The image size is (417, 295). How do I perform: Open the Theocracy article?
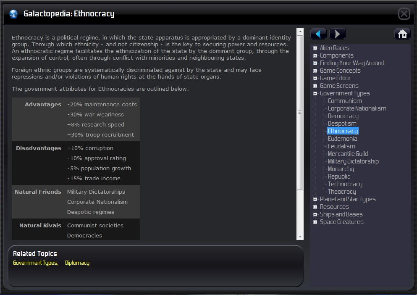[342, 192]
